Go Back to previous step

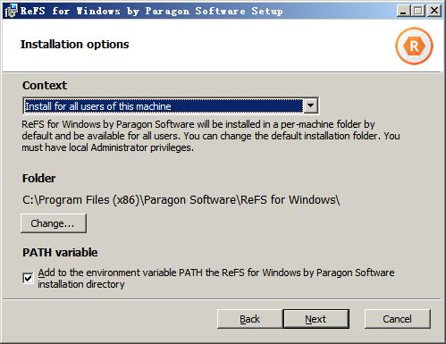tap(249, 319)
